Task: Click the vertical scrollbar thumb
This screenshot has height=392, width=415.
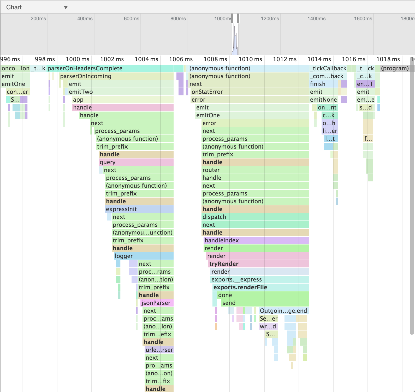Action: click(x=412, y=195)
